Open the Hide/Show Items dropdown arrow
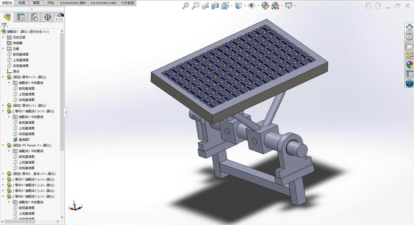 tap(258, 6)
